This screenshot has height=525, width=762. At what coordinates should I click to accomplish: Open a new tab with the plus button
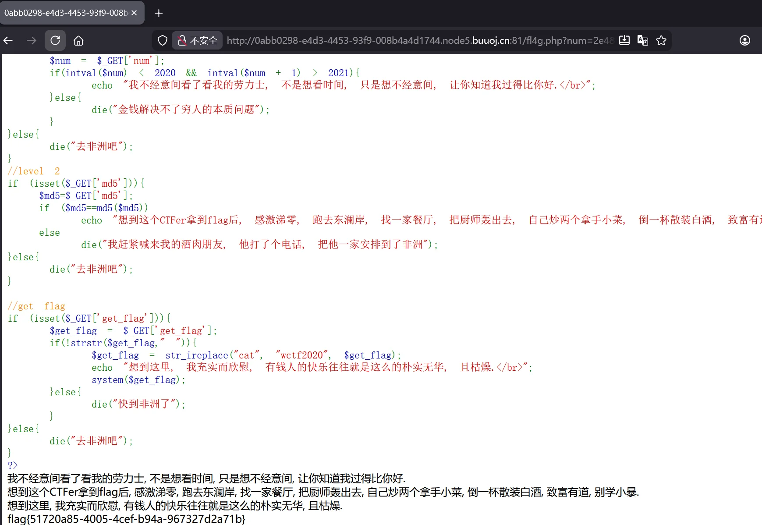pos(159,13)
